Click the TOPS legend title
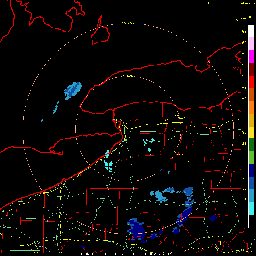 click(250, 17)
